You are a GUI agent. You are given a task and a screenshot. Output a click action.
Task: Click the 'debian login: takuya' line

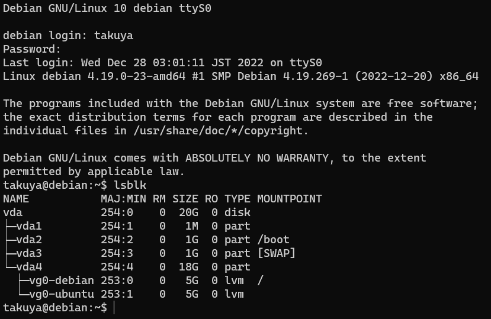(x=68, y=36)
